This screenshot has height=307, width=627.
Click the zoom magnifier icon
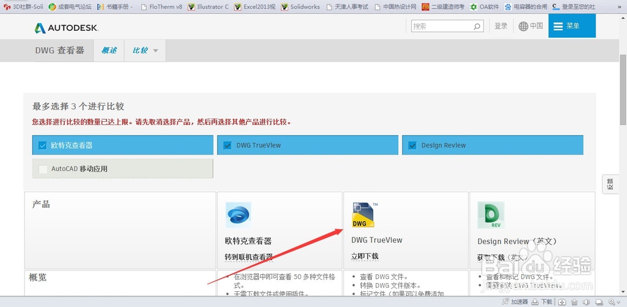pos(612,302)
